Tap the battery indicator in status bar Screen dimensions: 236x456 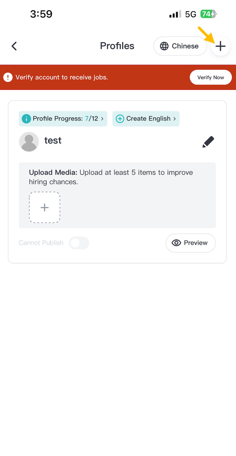tap(209, 14)
